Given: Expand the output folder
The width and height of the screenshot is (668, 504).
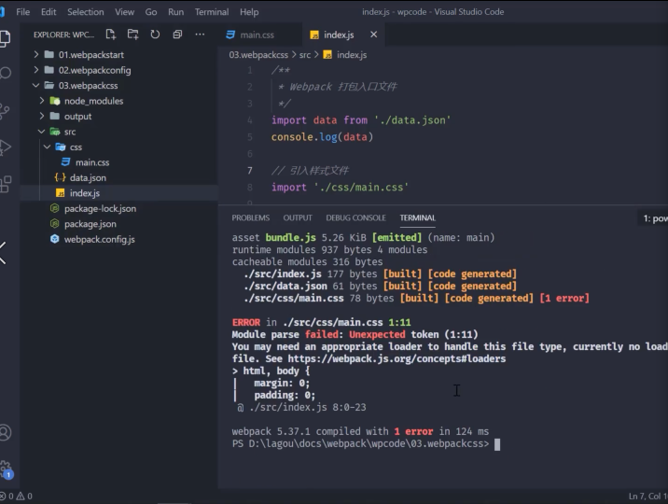Looking at the screenshot, I should [42, 117].
